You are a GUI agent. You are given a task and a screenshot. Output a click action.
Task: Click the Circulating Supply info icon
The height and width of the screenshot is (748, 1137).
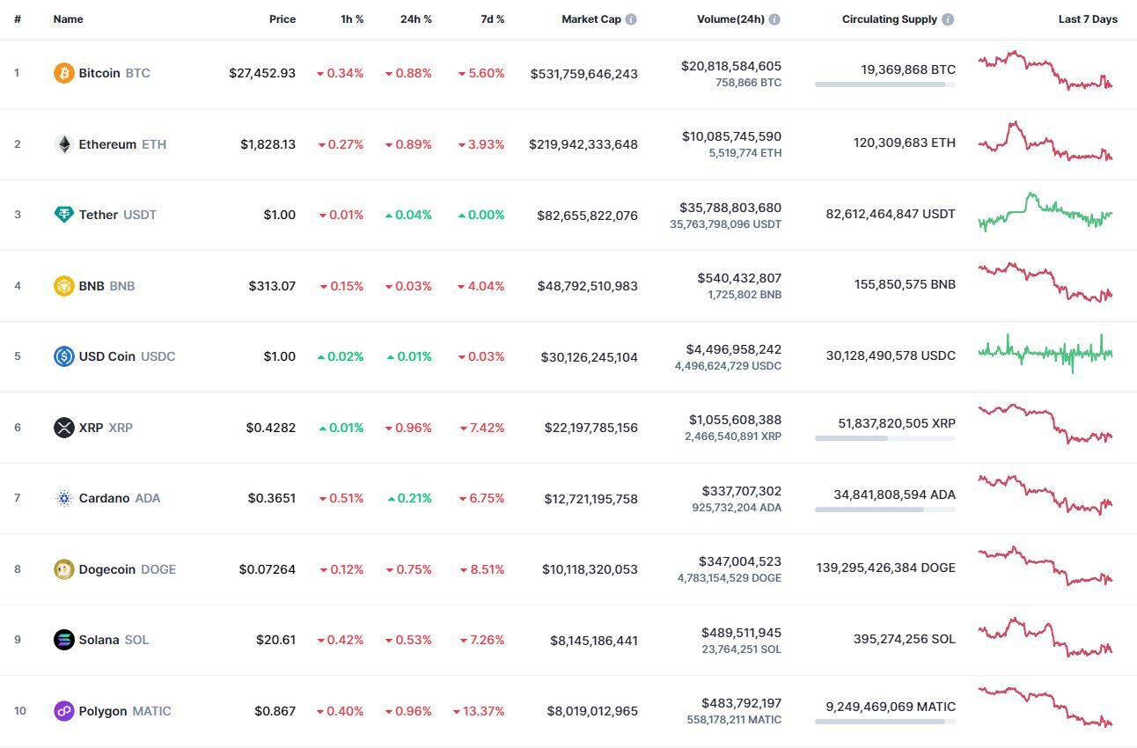tap(947, 19)
